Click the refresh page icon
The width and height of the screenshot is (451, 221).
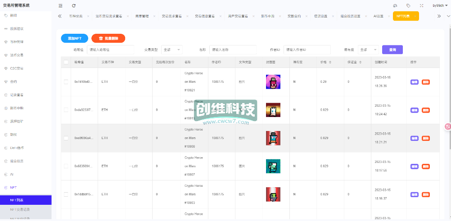tap(74, 5)
